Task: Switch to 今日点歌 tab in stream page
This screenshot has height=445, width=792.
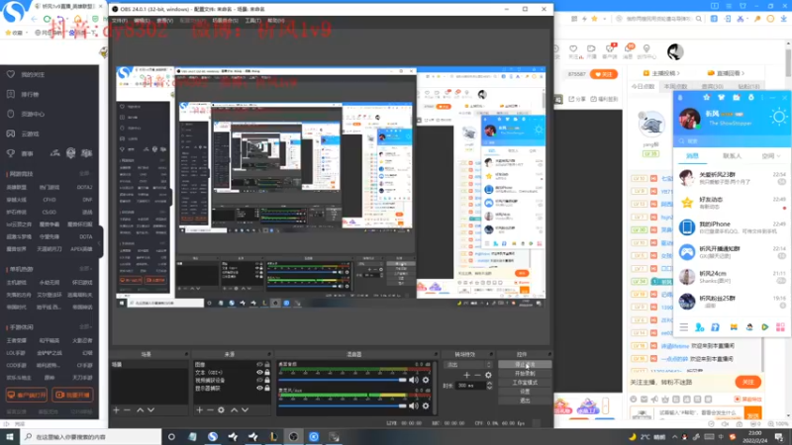Action: click(643, 86)
